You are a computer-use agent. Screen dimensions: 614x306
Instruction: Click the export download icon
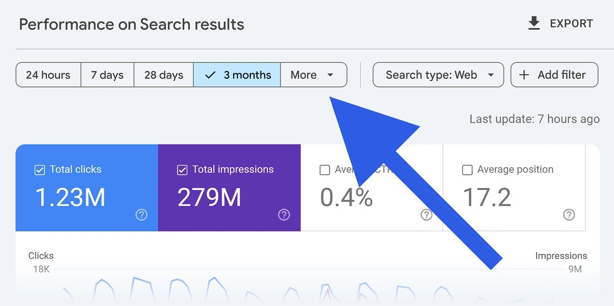[534, 23]
